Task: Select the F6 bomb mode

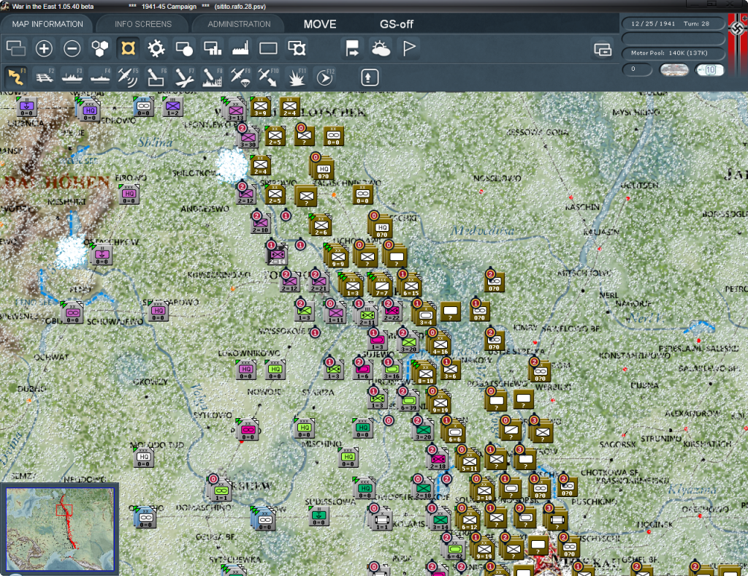Action: click(156, 77)
